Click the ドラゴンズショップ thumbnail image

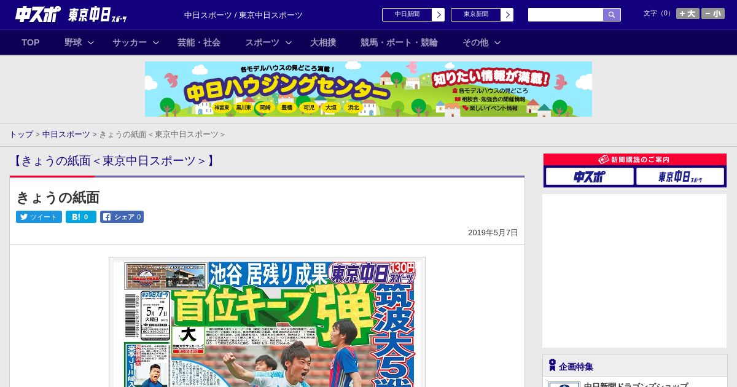click(564, 385)
